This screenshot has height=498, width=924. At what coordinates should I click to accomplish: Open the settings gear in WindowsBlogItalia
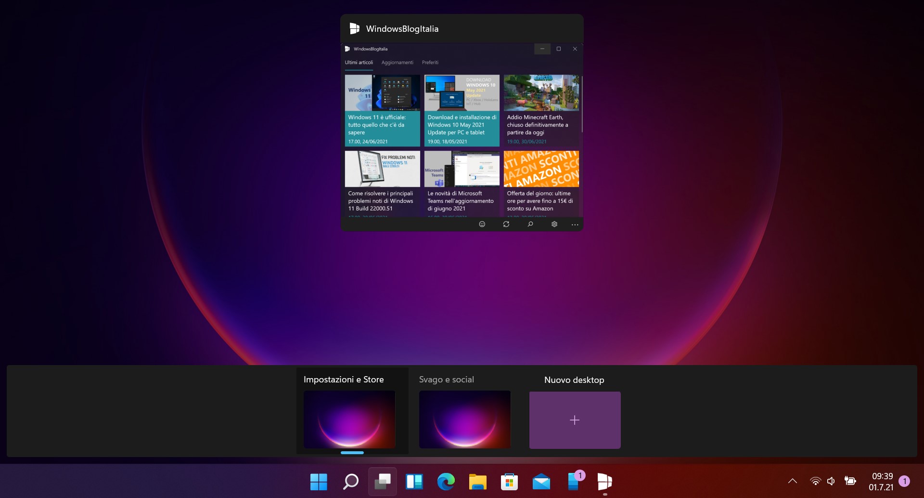(x=554, y=224)
